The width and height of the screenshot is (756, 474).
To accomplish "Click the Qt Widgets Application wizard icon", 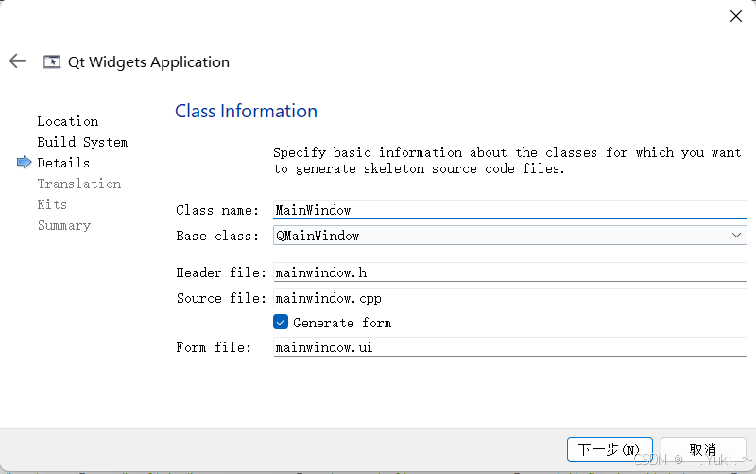I will pos(52,61).
